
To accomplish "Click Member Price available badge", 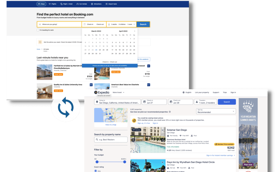I will (x=224, y=144).
